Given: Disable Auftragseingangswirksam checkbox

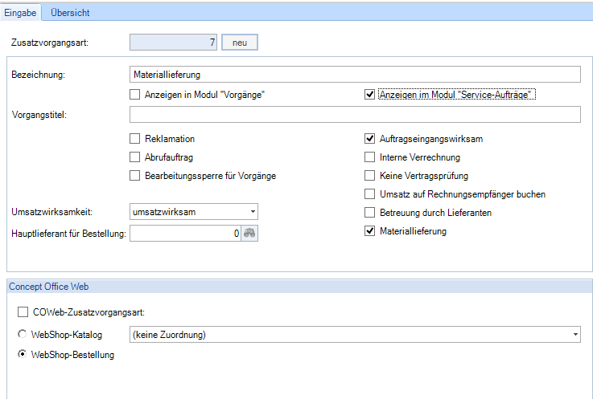Looking at the screenshot, I should click(370, 139).
